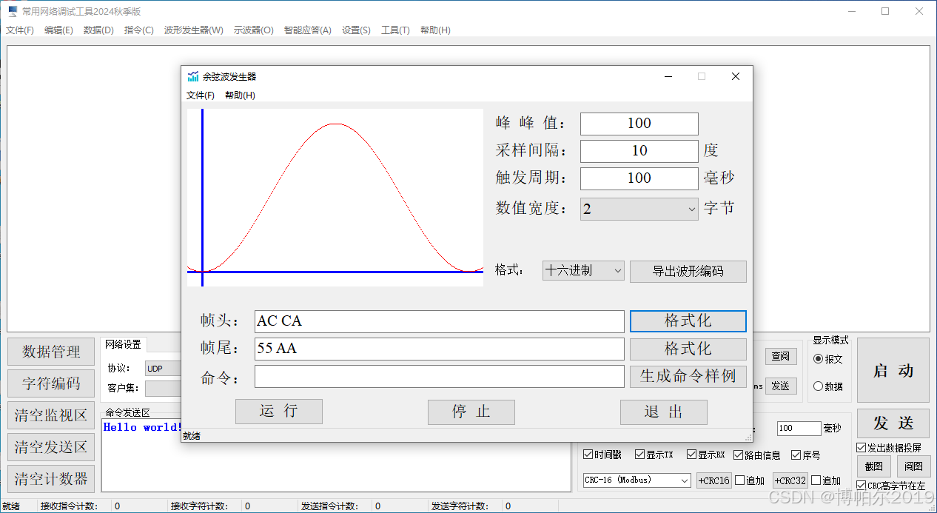
Task: Click the 阅图 button
Action: coord(914,466)
